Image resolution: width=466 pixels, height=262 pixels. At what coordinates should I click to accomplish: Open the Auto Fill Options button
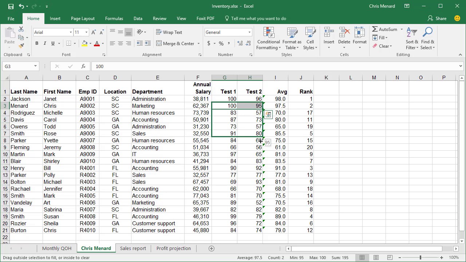point(268,115)
